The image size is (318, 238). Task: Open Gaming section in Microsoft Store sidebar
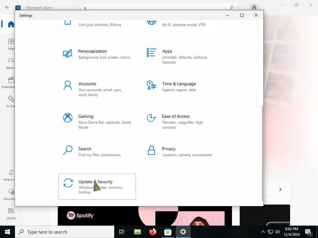[x=11, y=63]
